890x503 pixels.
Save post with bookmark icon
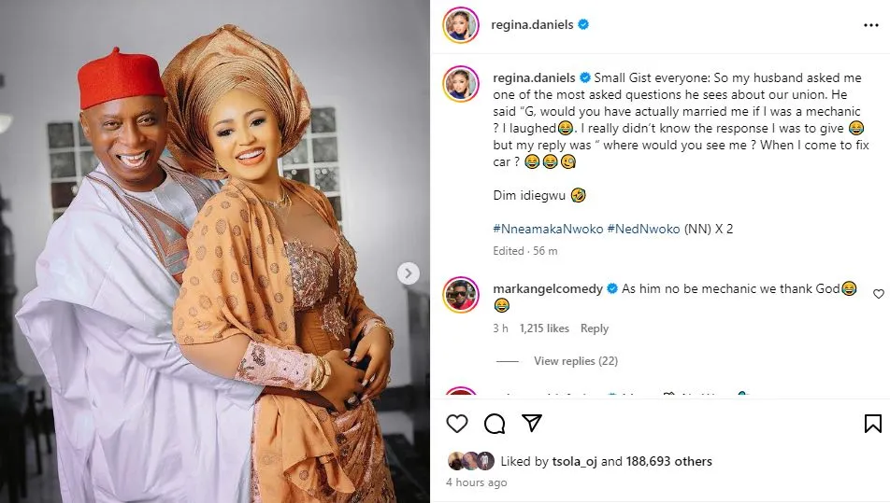point(872,424)
